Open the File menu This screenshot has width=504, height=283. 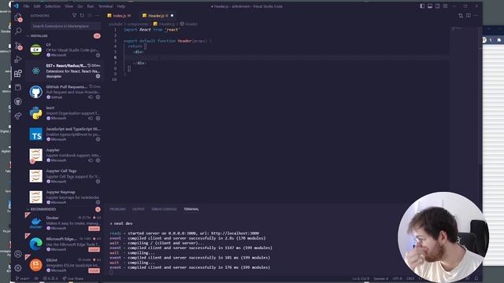pos(26,6)
